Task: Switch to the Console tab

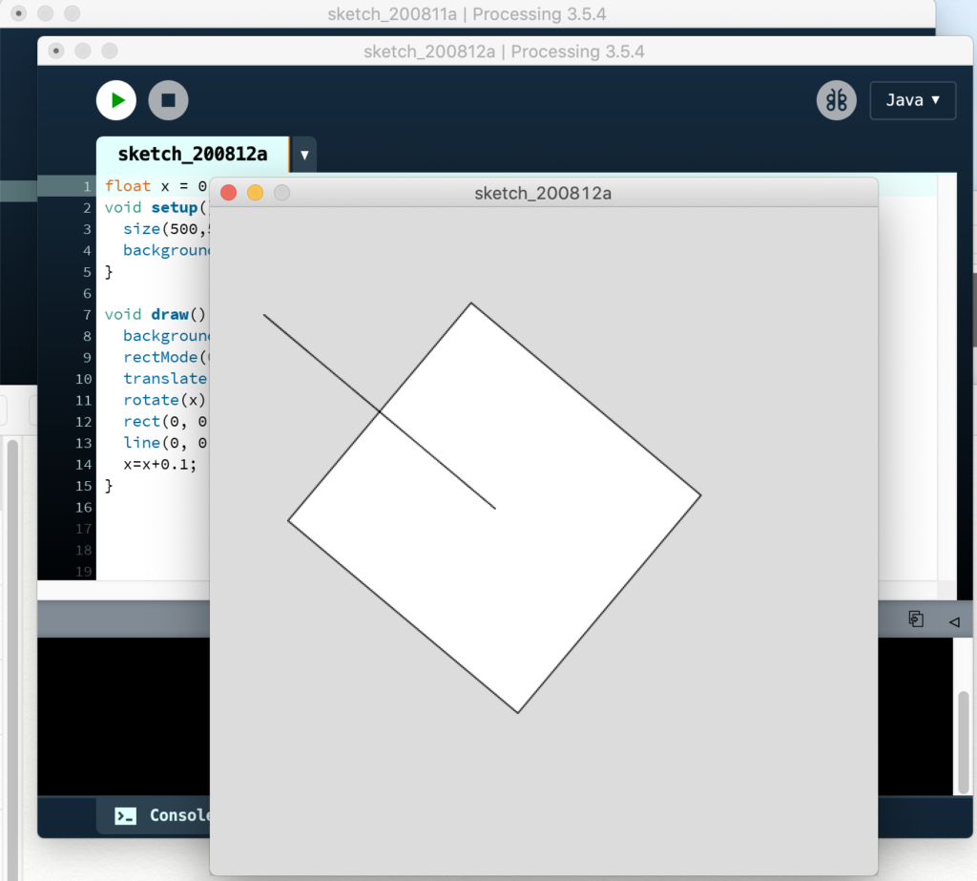Action: [162, 815]
